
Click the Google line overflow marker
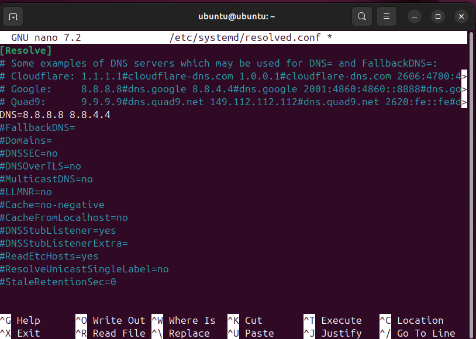tap(464, 89)
